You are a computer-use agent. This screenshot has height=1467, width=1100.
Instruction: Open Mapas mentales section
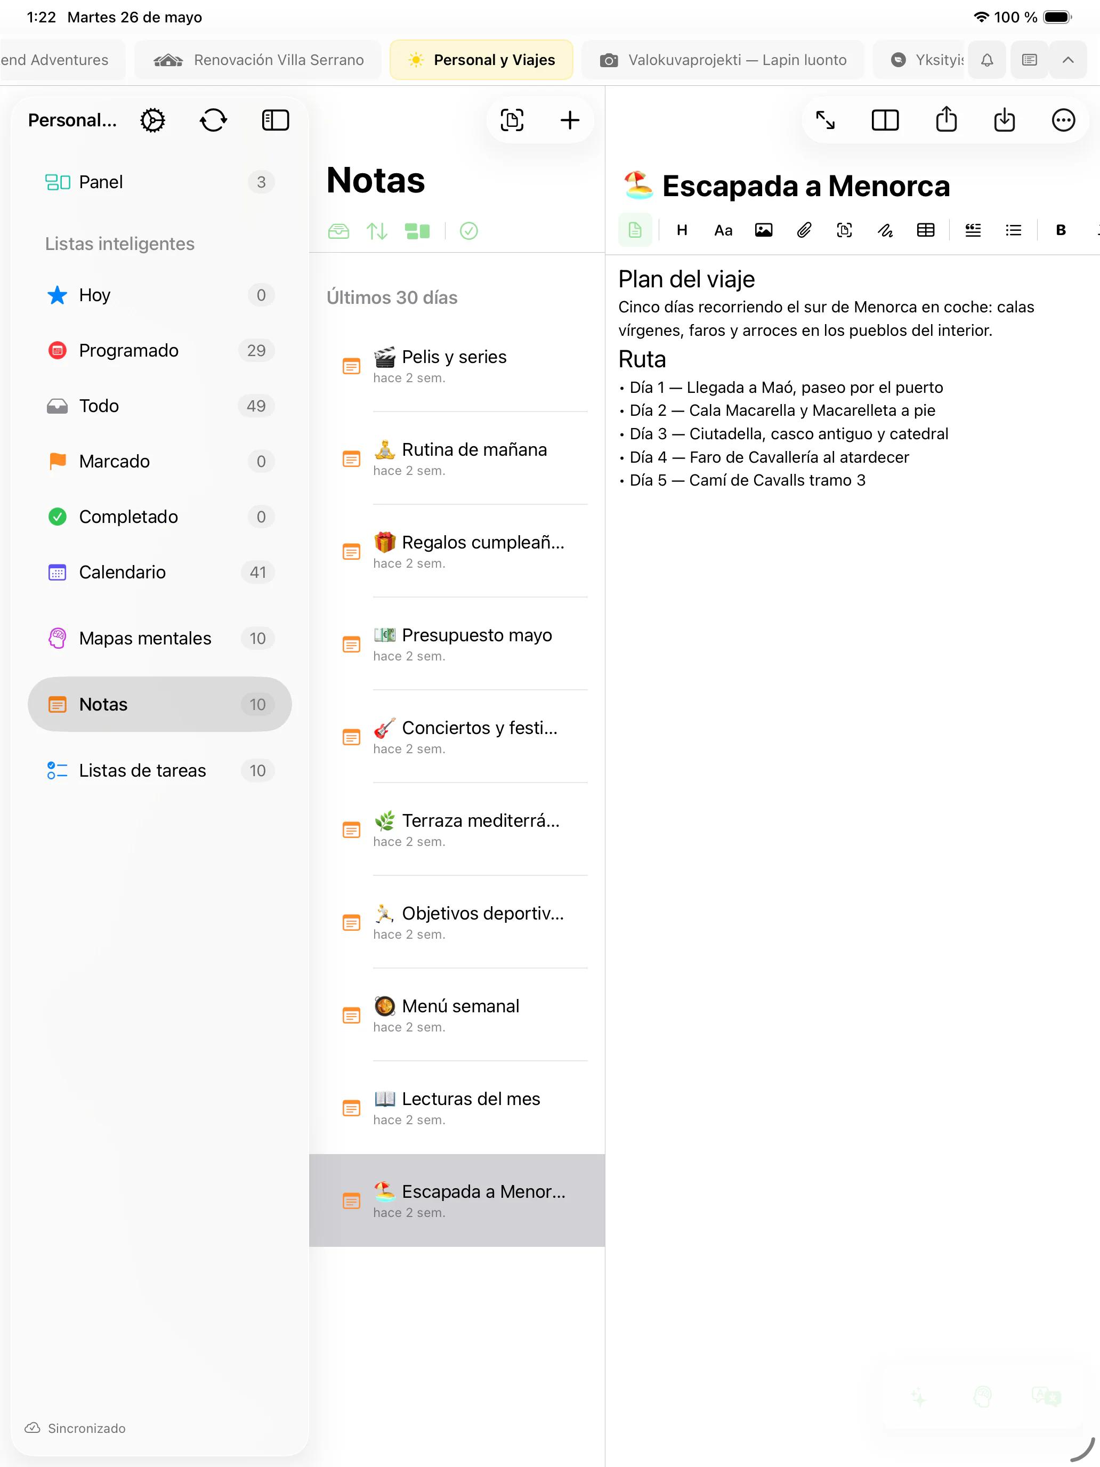pos(159,638)
